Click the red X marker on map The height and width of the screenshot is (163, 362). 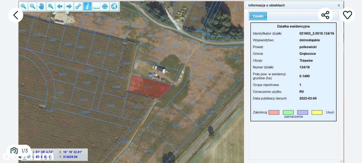pyautogui.click(x=163, y=89)
